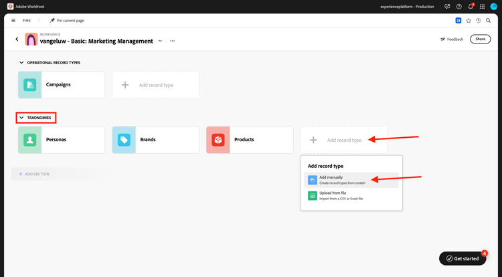Open the Brands record type card

pyautogui.click(x=155, y=140)
